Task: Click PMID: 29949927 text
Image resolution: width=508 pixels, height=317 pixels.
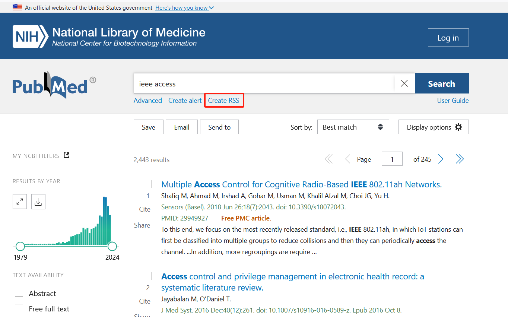Action: (x=185, y=218)
